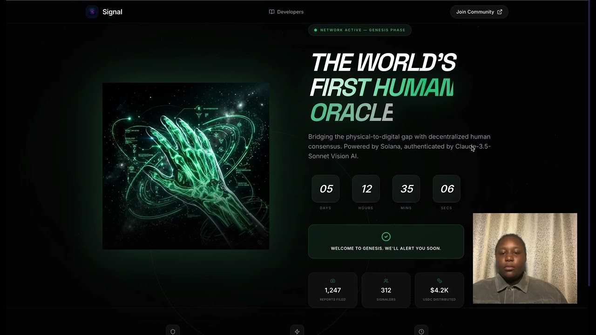Click the SIGNALERS label
The width and height of the screenshot is (596, 335).
tap(386, 300)
